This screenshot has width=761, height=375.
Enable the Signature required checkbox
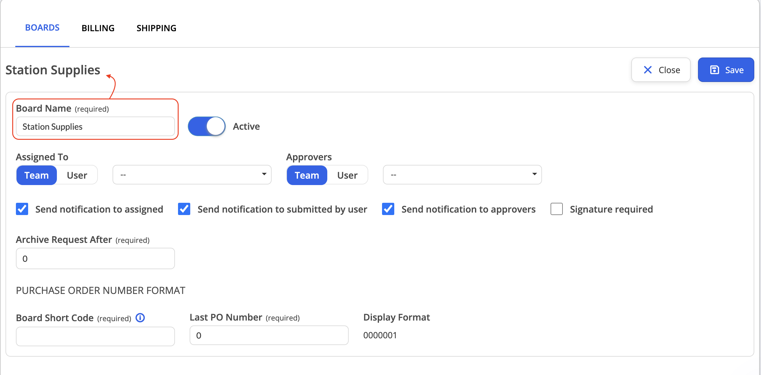pos(557,209)
